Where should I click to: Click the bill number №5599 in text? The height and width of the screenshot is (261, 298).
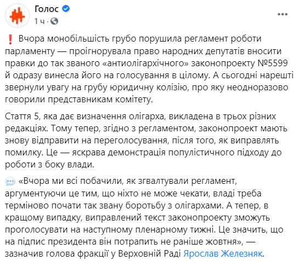coord(273,63)
